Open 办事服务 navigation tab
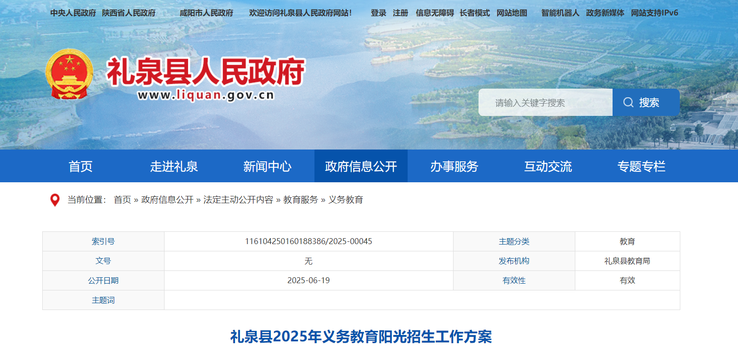Image resolution: width=738 pixels, height=355 pixels. pyautogui.click(x=454, y=166)
